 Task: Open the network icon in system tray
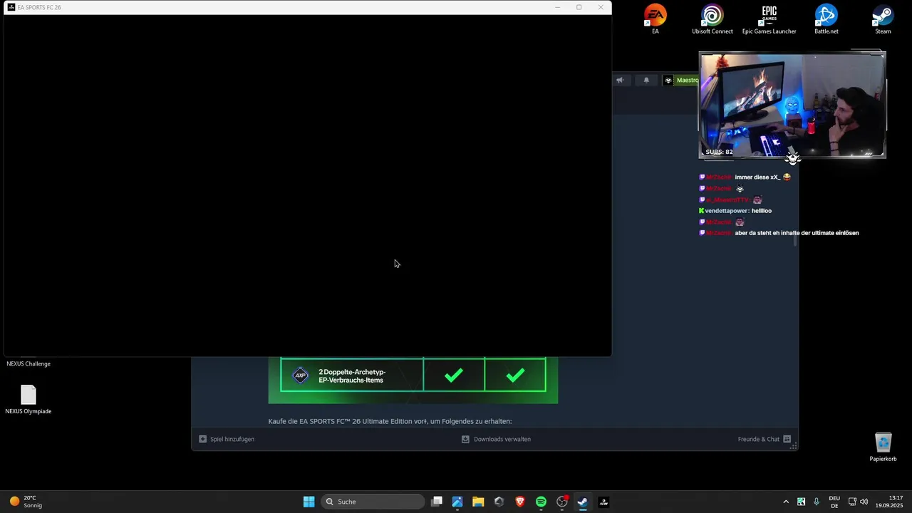(x=852, y=502)
